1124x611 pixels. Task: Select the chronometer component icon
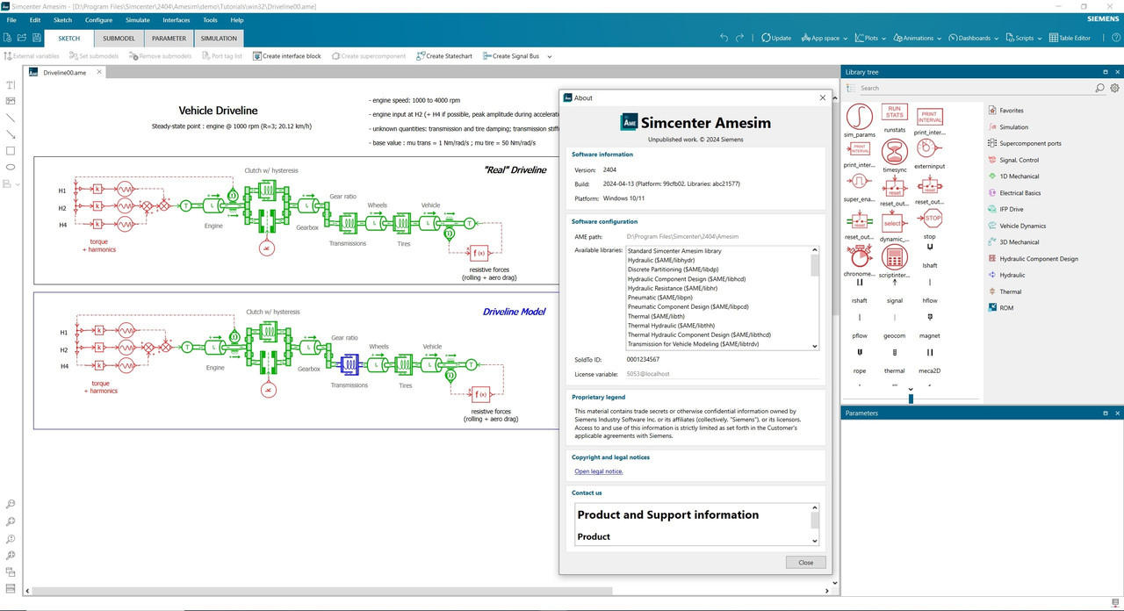(859, 257)
